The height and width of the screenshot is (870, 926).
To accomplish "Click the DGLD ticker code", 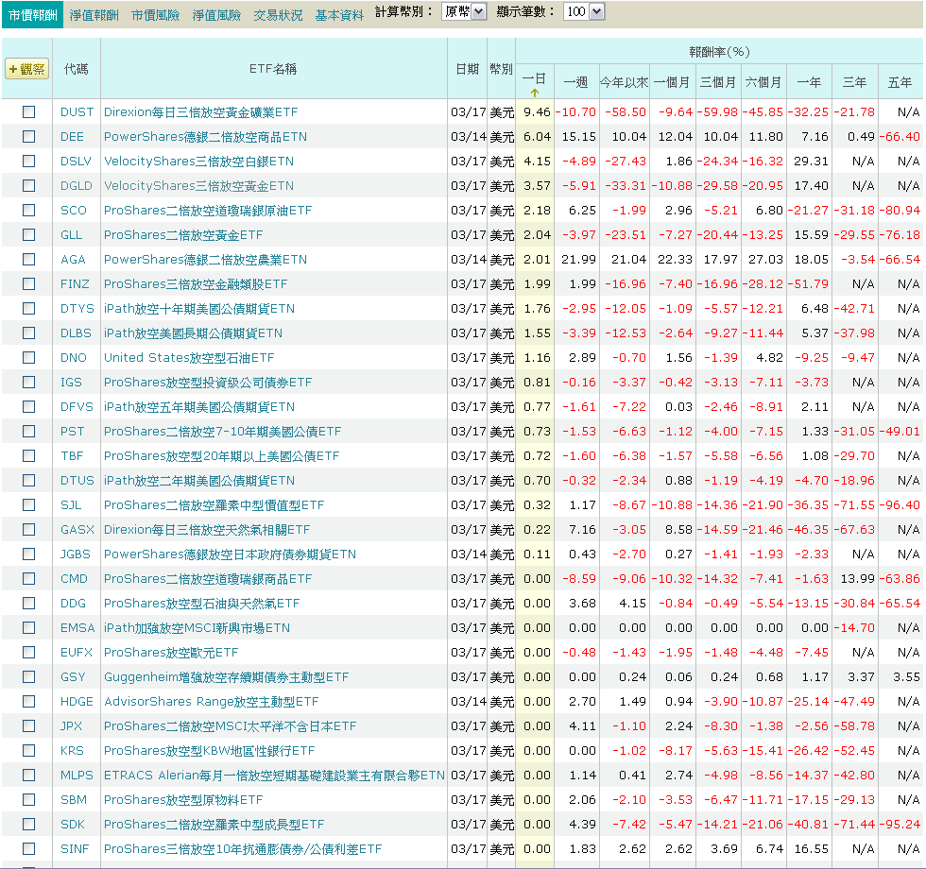I will click(x=77, y=186).
